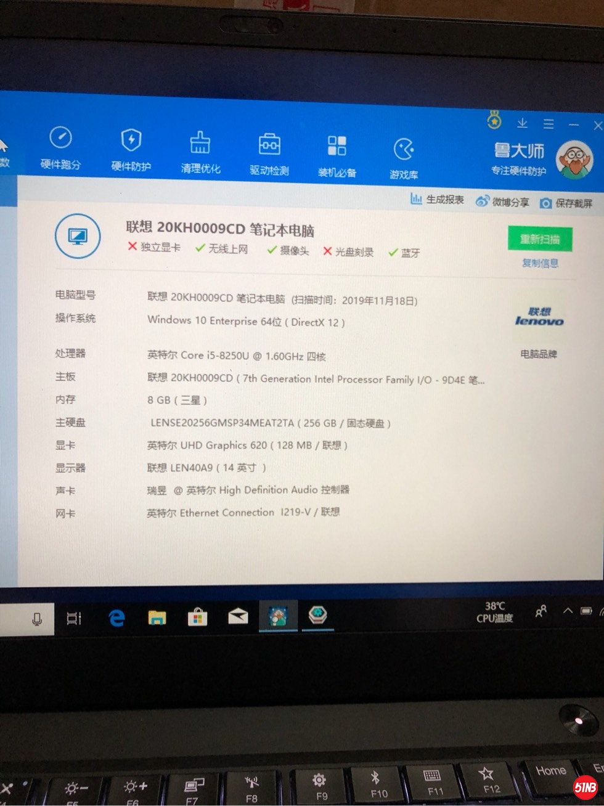Click 保存截屏 to save a screenshot

coord(566,203)
